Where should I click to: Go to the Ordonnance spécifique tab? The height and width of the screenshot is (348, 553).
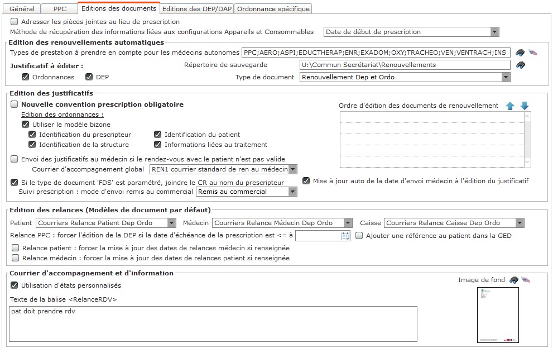point(273,9)
